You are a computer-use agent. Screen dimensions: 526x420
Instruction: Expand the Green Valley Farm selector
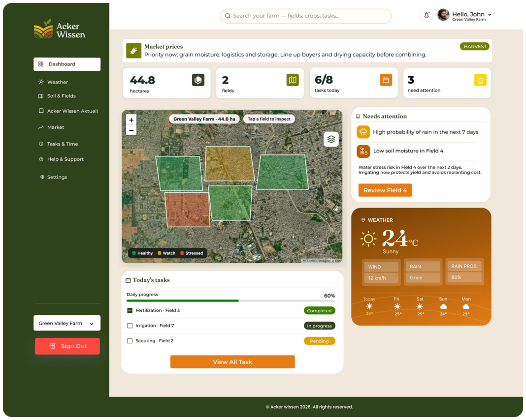(67, 323)
